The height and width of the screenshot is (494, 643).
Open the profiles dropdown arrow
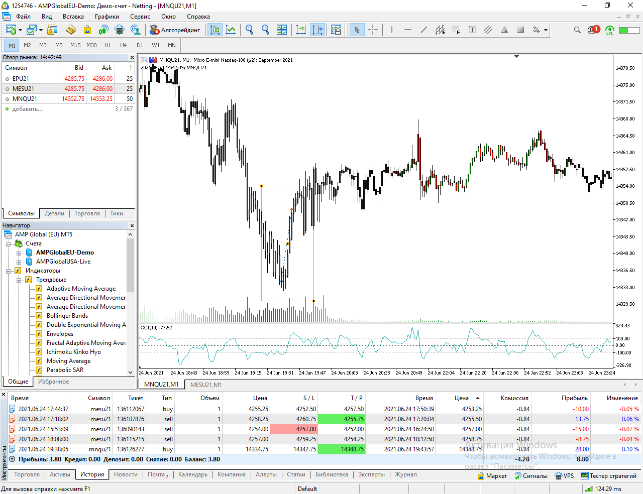coord(41,30)
